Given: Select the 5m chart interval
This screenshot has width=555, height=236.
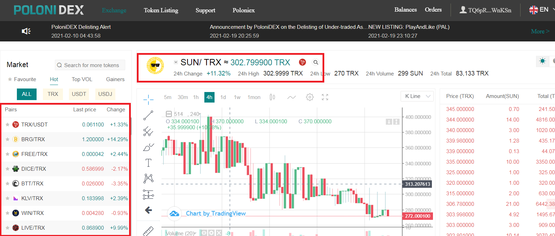Looking at the screenshot, I should [x=168, y=97].
